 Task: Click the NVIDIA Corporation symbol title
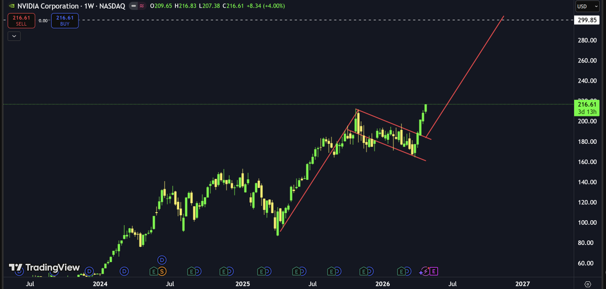[49, 6]
